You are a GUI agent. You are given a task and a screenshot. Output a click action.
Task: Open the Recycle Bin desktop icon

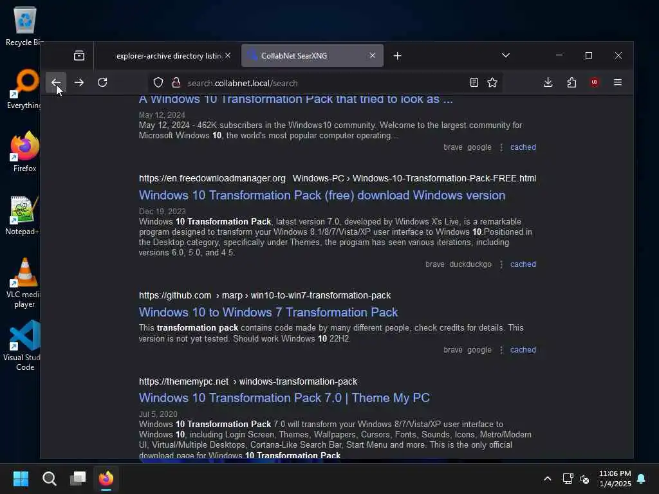click(x=25, y=26)
